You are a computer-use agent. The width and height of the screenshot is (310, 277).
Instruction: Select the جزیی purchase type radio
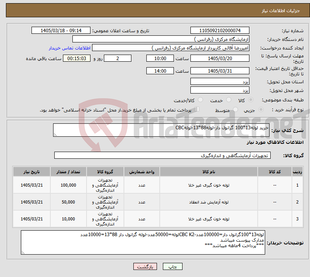261,110
